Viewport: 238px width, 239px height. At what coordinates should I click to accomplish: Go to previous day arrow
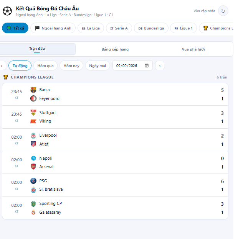pos(2,66)
